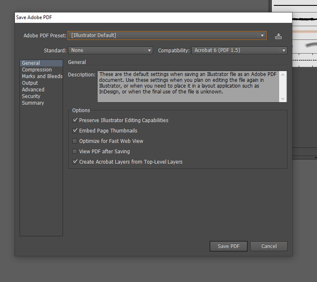The width and height of the screenshot is (317, 282).
Task: Click the description scrollbar down arrow
Action: 283,99
